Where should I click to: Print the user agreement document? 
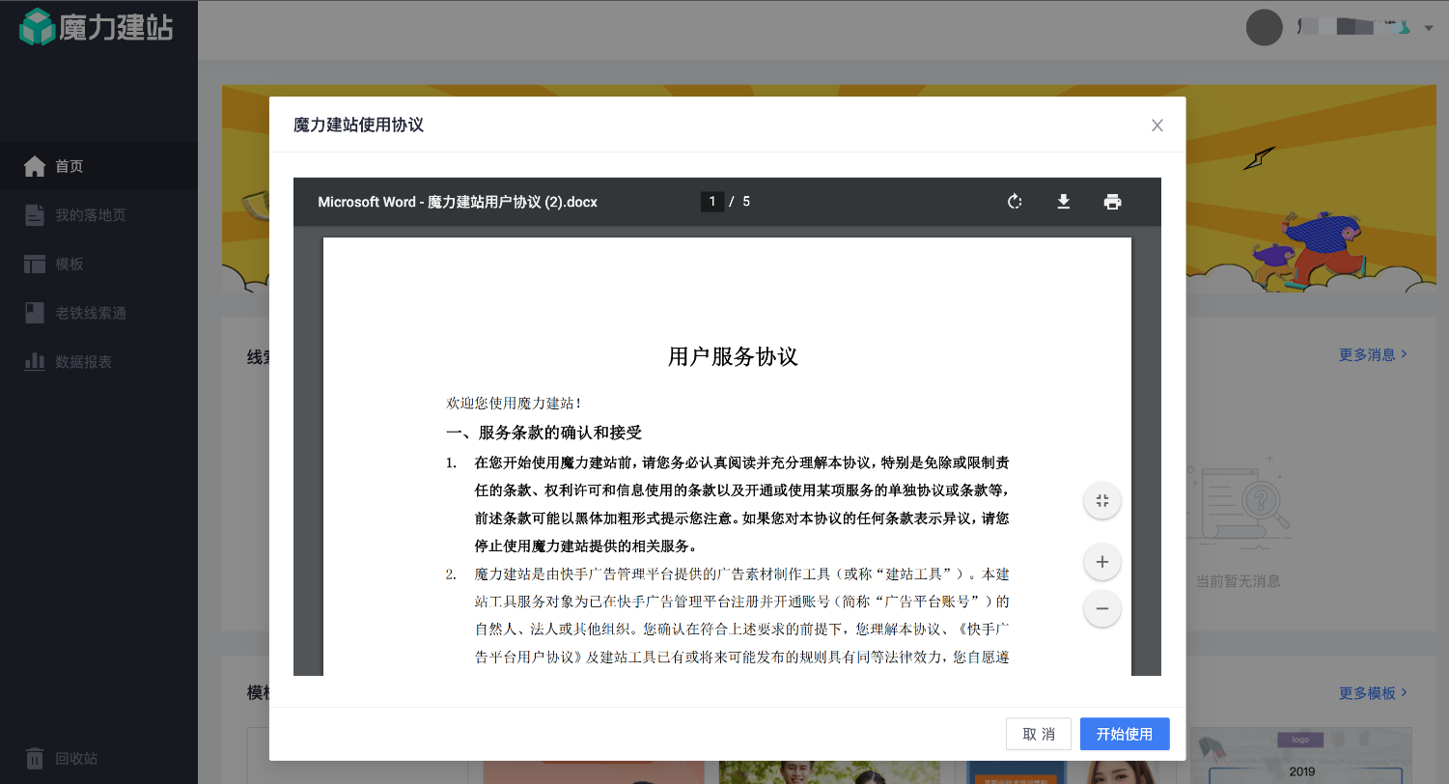1113,202
